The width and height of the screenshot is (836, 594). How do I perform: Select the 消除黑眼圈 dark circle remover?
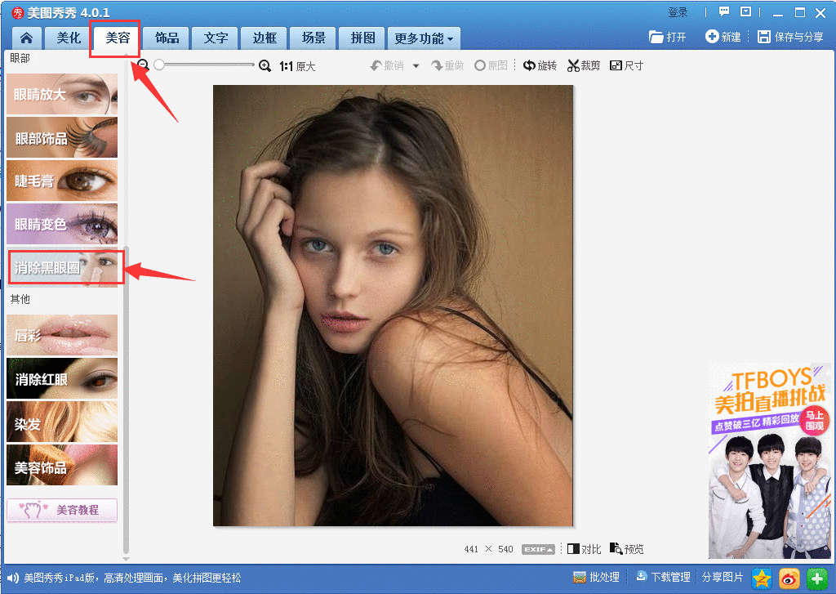62,267
